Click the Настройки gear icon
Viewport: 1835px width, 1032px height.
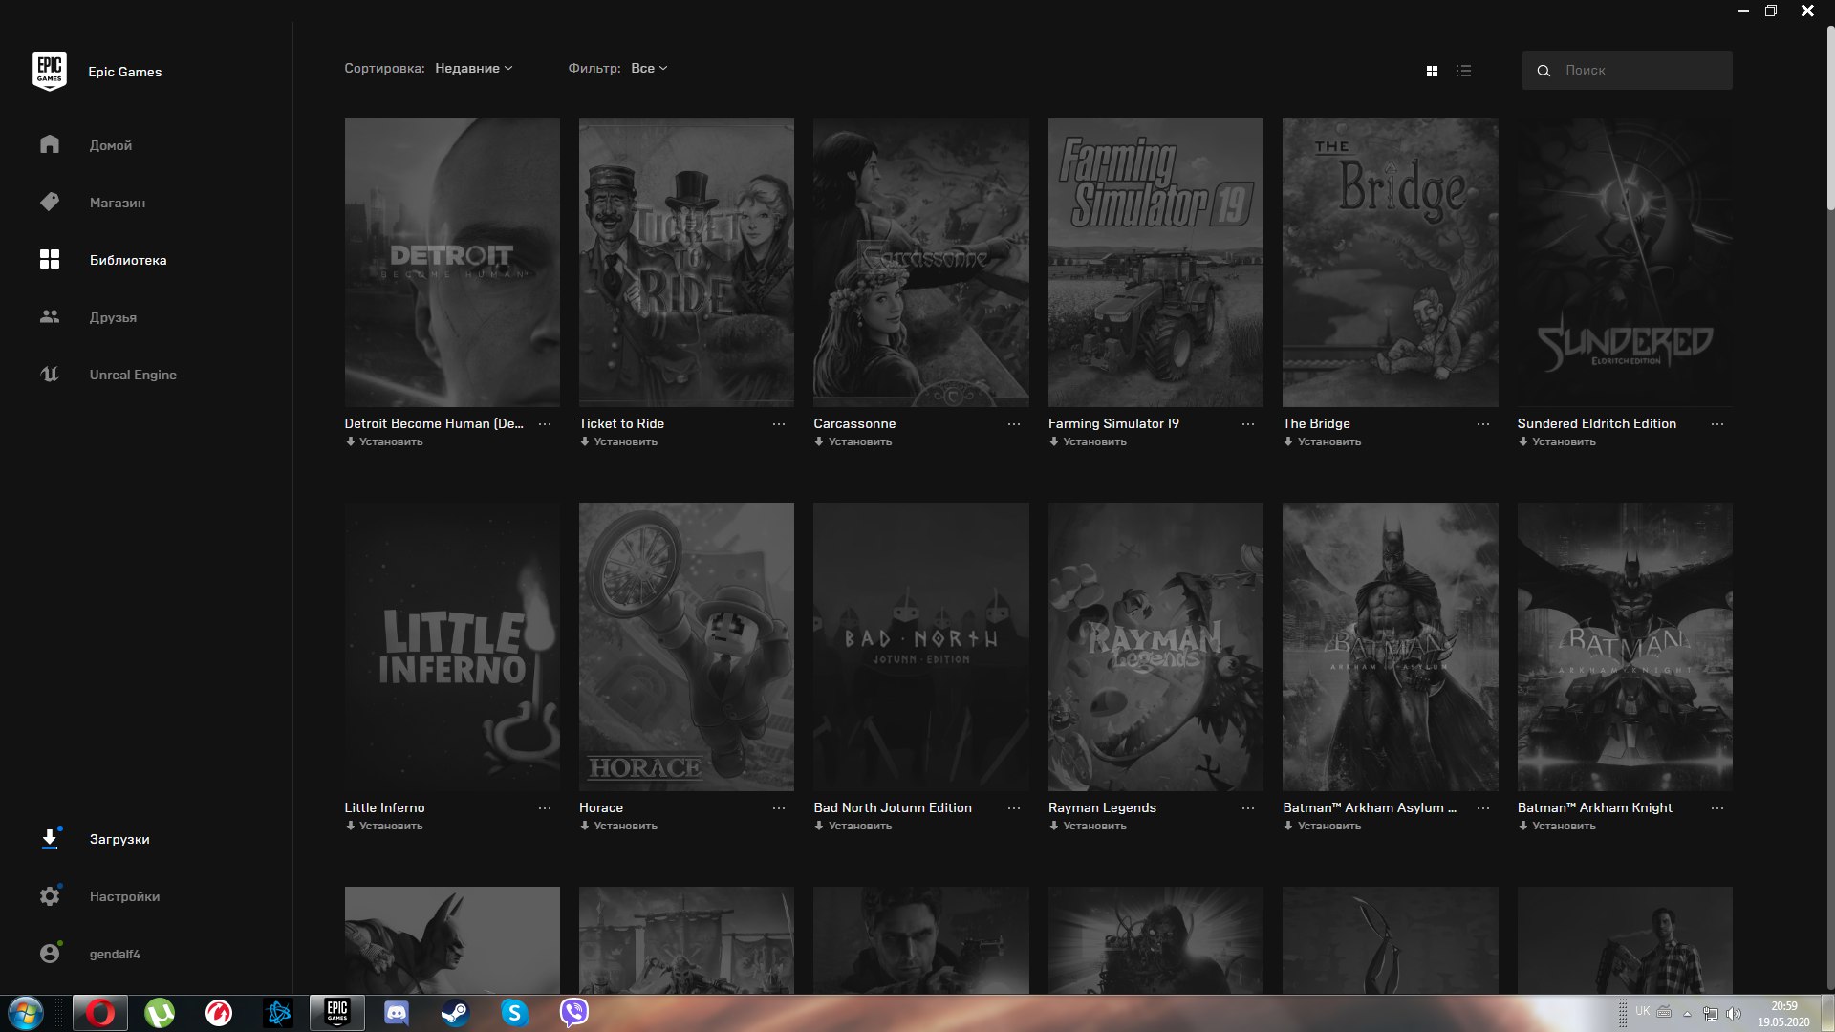50,896
